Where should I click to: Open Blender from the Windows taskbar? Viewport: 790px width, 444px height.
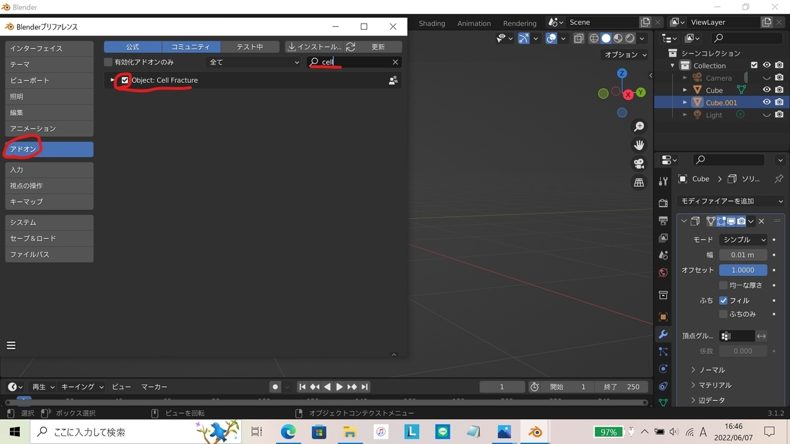pos(535,432)
